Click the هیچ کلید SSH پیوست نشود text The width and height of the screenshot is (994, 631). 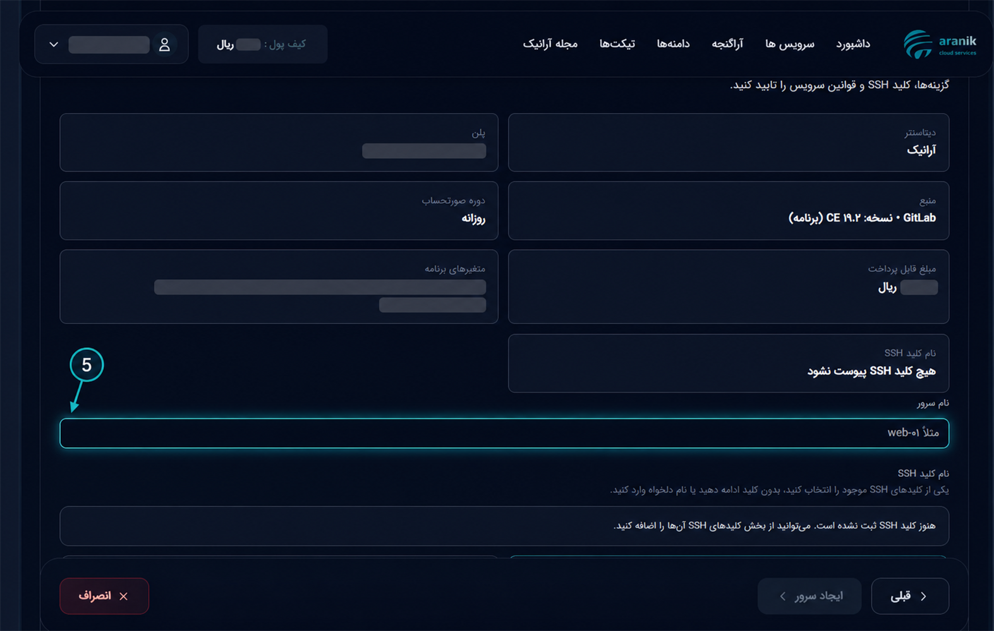coord(871,371)
